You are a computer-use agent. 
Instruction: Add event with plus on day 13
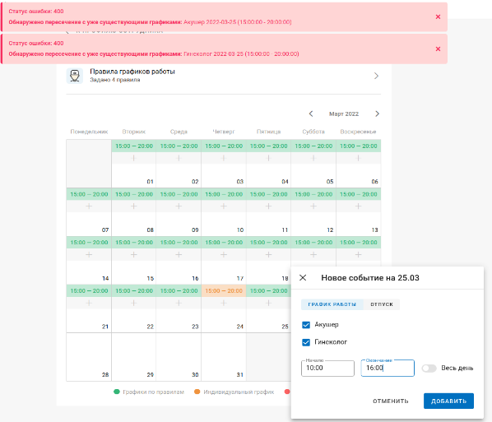tap(358, 206)
